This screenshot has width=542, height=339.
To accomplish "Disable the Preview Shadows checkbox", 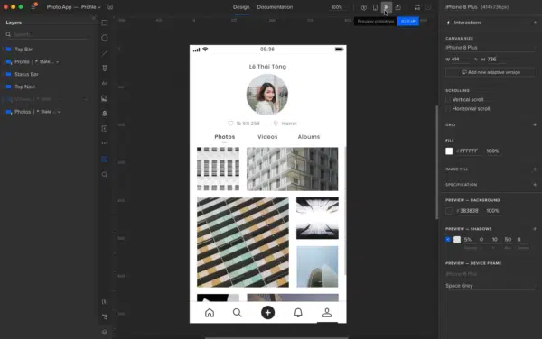I will (x=448, y=239).
